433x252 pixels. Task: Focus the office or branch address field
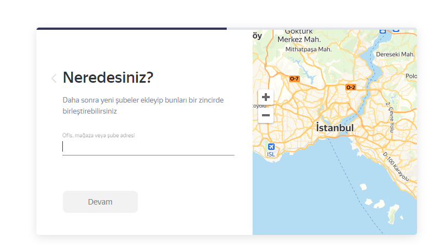(148, 147)
